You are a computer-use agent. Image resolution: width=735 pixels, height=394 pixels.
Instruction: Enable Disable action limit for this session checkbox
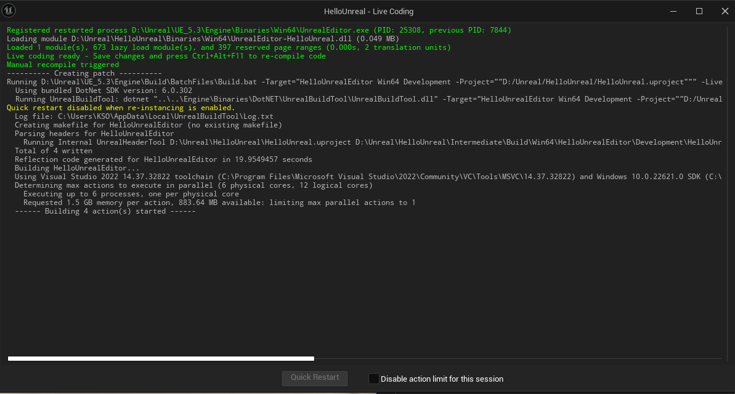click(x=373, y=379)
